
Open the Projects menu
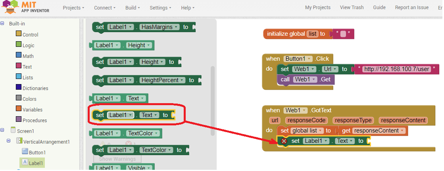coord(73,8)
